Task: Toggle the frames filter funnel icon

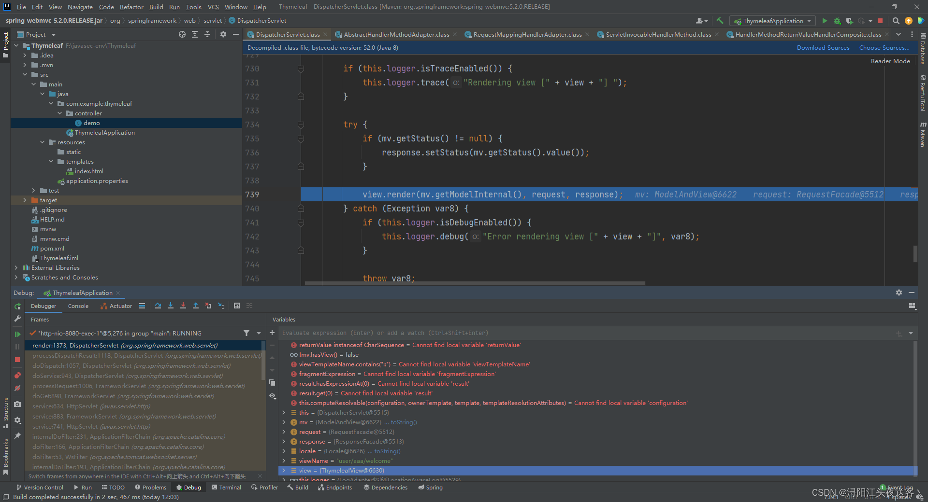Action: coord(246,333)
